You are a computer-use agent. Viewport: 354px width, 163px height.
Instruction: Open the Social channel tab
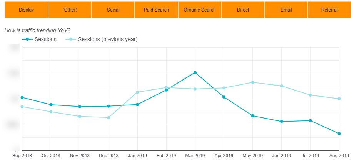[113, 10]
